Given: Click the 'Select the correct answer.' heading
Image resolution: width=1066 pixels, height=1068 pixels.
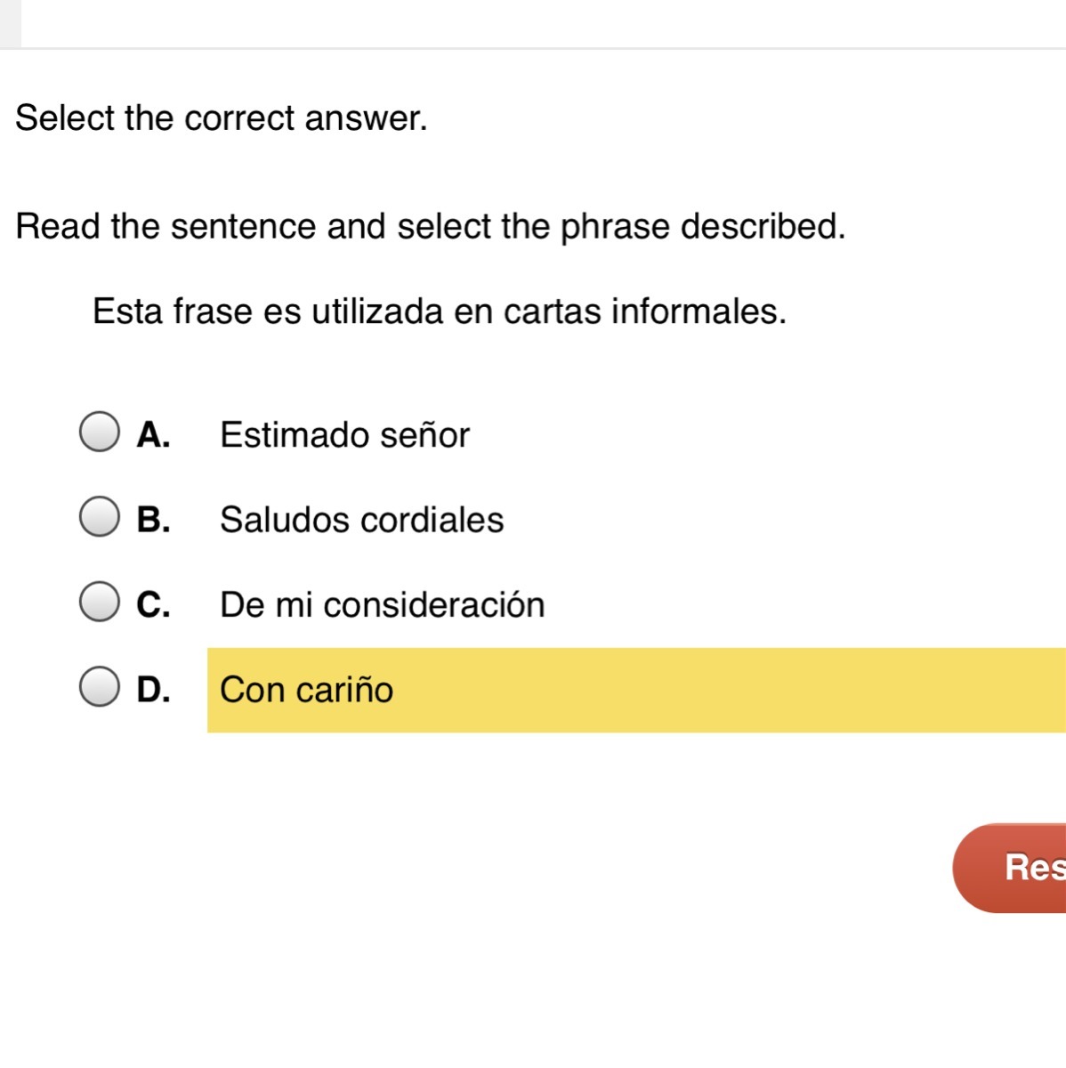Looking at the screenshot, I should click(222, 117).
